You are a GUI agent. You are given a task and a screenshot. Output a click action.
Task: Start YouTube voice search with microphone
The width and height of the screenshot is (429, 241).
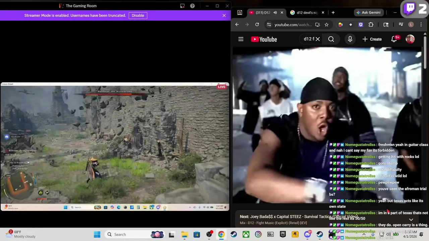[x=350, y=39]
